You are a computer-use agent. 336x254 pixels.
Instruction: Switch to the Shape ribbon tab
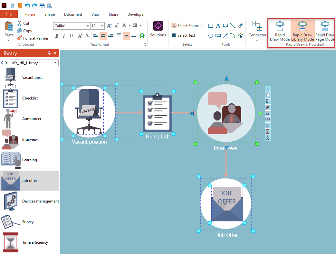point(49,14)
